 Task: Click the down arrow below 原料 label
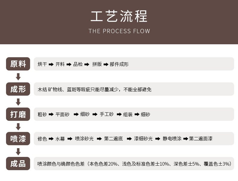tap(18, 76)
